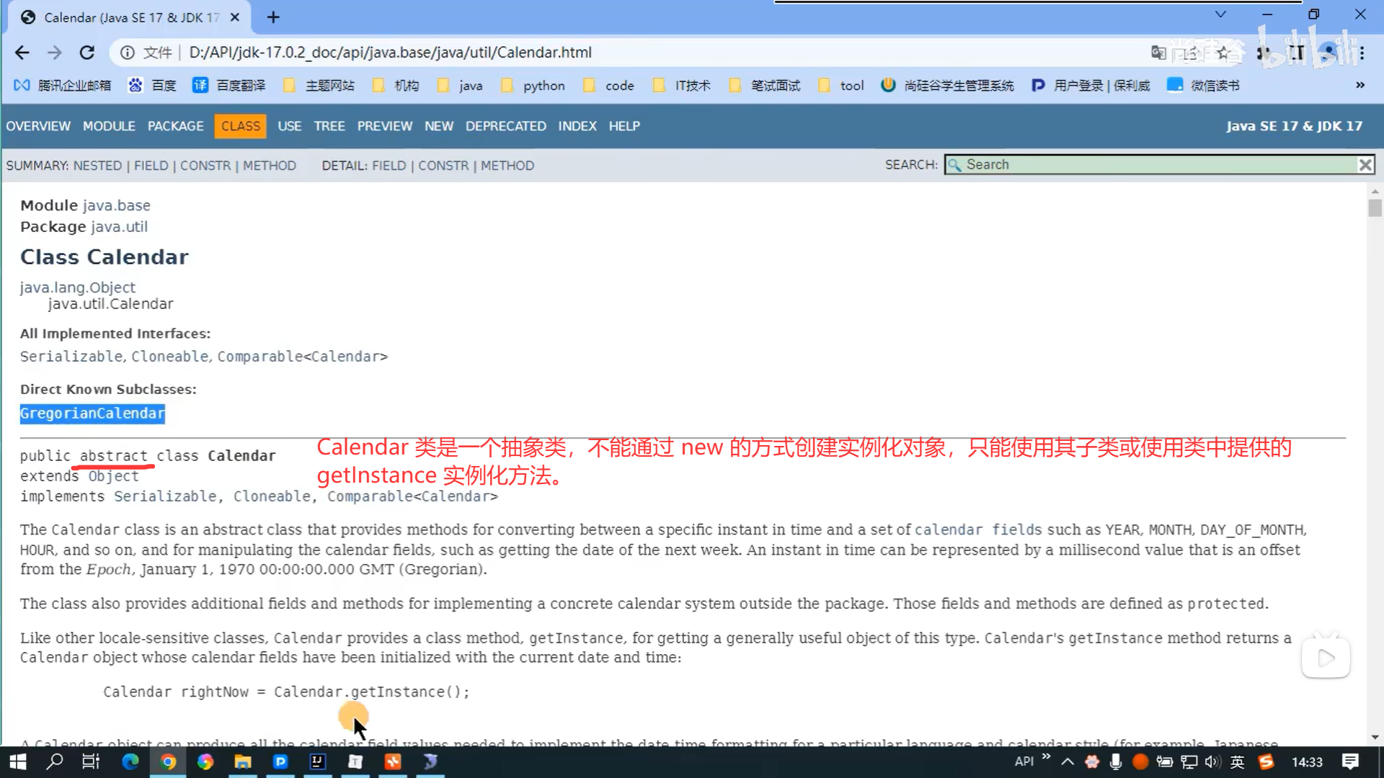This screenshot has width=1384, height=778.
Task: Click the browser reload page icon
Action: tap(87, 53)
